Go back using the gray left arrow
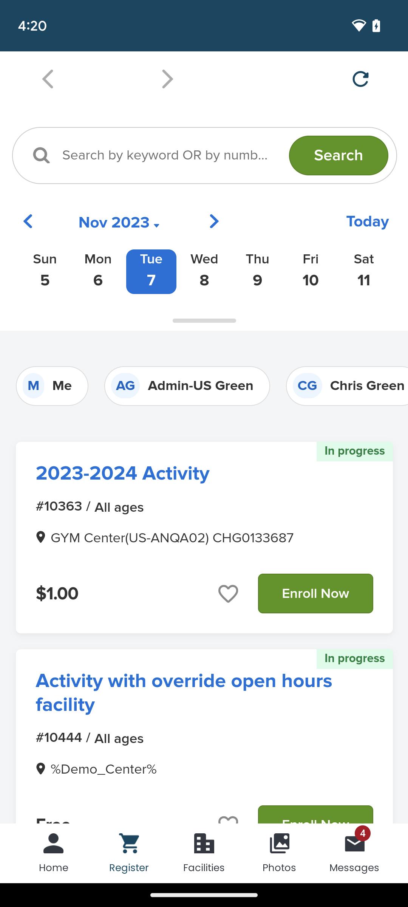Viewport: 408px width, 907px height. point(48,79)
